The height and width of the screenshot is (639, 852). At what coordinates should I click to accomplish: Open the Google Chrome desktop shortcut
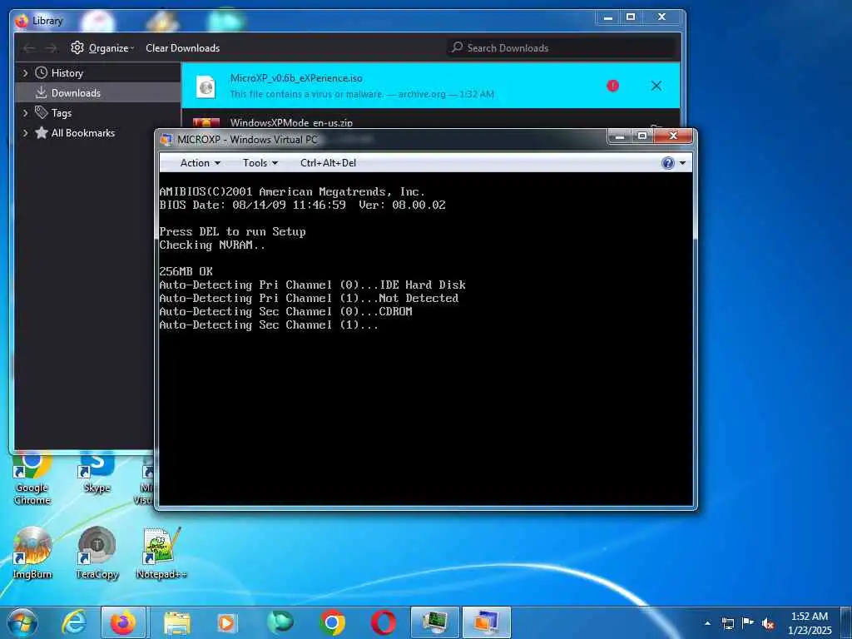(32, 479)
